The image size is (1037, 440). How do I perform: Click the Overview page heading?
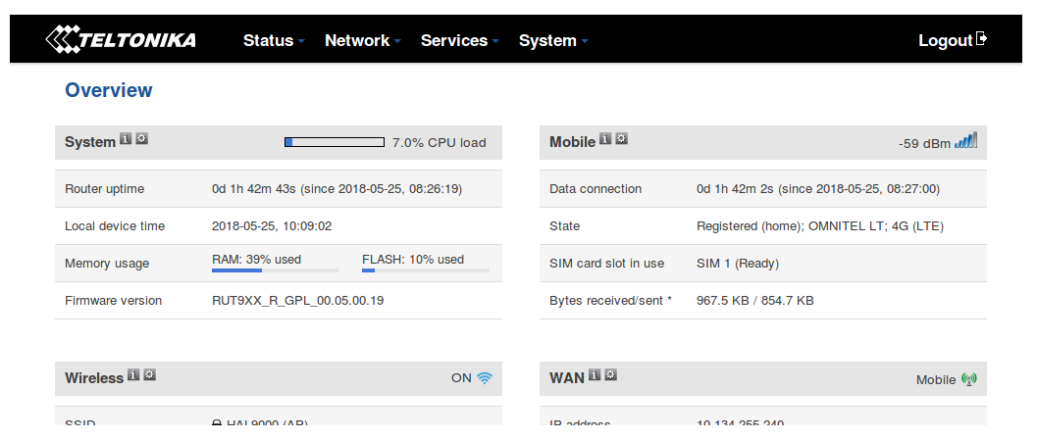[x=109, y=90]
